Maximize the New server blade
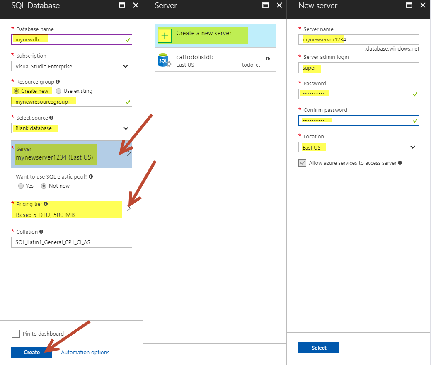The image size is (431, 365). [x=409, y=5]
